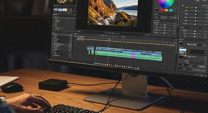This screenshot has height=113, width=208.
Task: Click the timeline playhead marker
Action: pos(109,39)
